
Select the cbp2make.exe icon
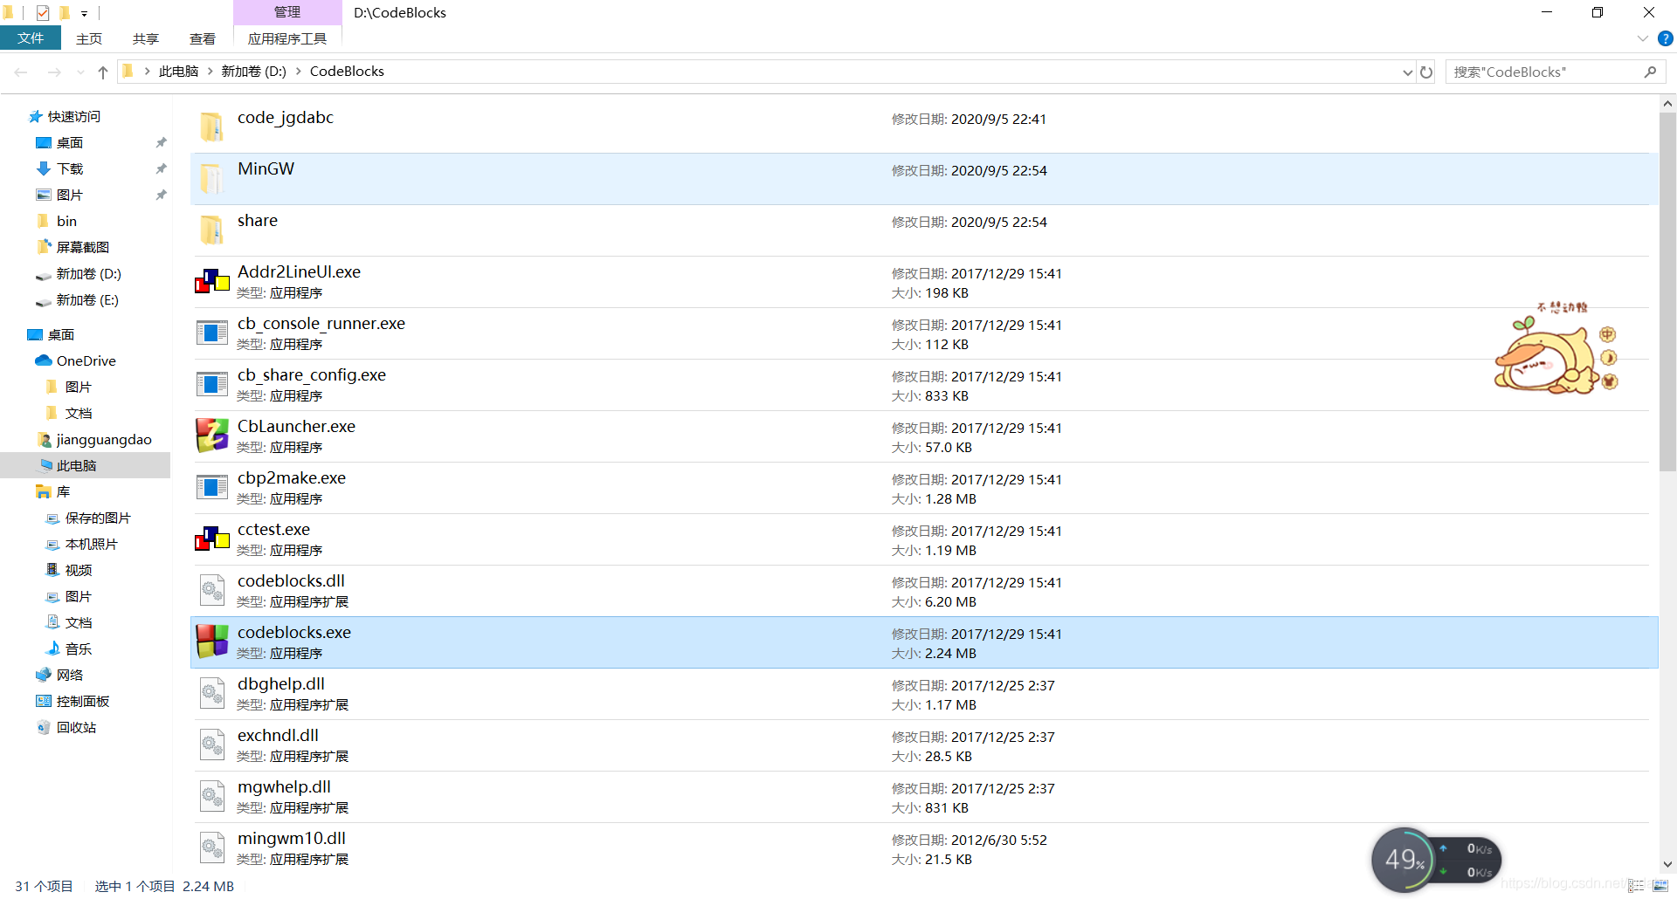[x=212, y=487]
